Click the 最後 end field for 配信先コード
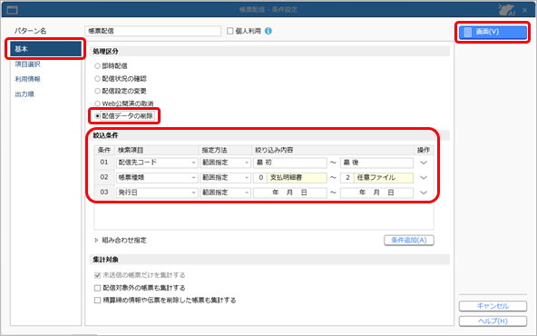The width and height of the screenshot is (537, 336). 376,163
